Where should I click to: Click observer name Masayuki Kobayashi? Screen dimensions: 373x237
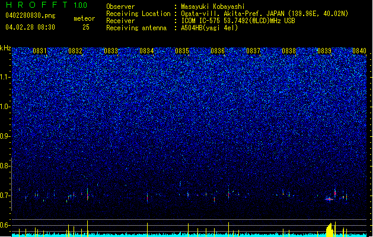point(213,7)
